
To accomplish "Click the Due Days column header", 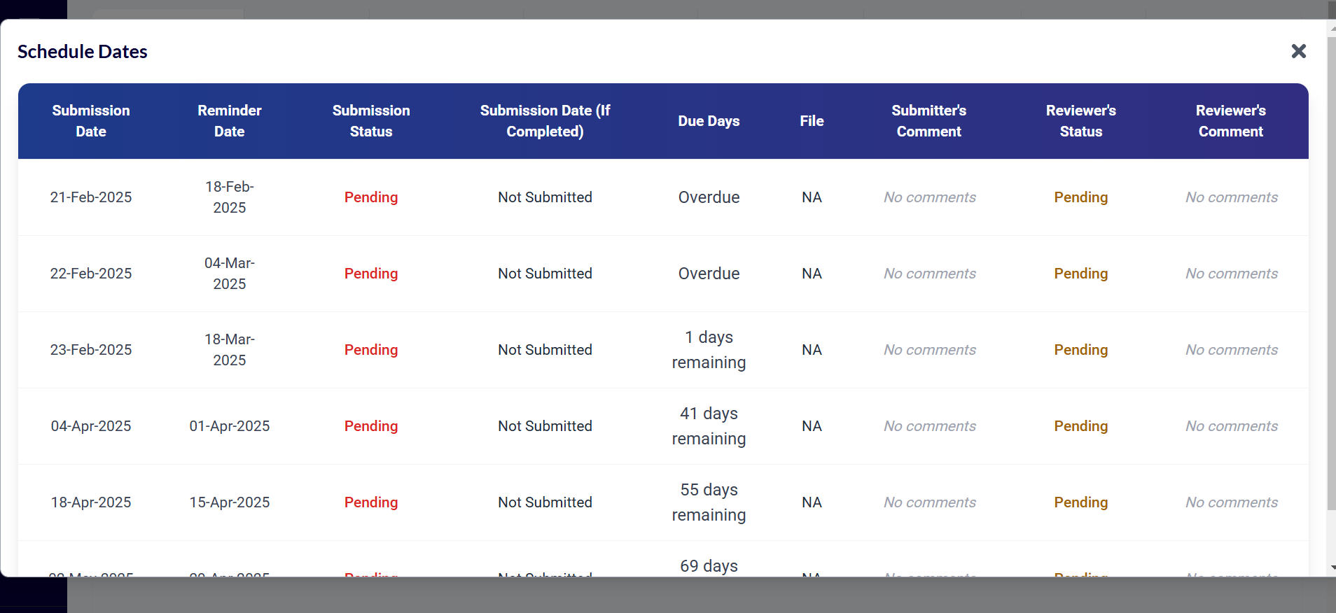I will (709, 121).
